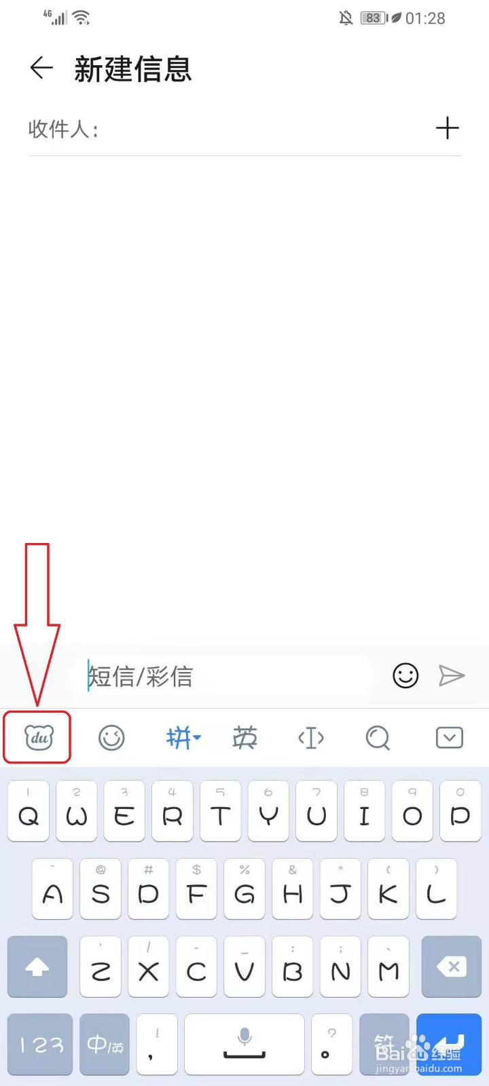489x1086 pixels.
Task: Open the emoji panel in keyboard toolbar
Action: (111, 738)
